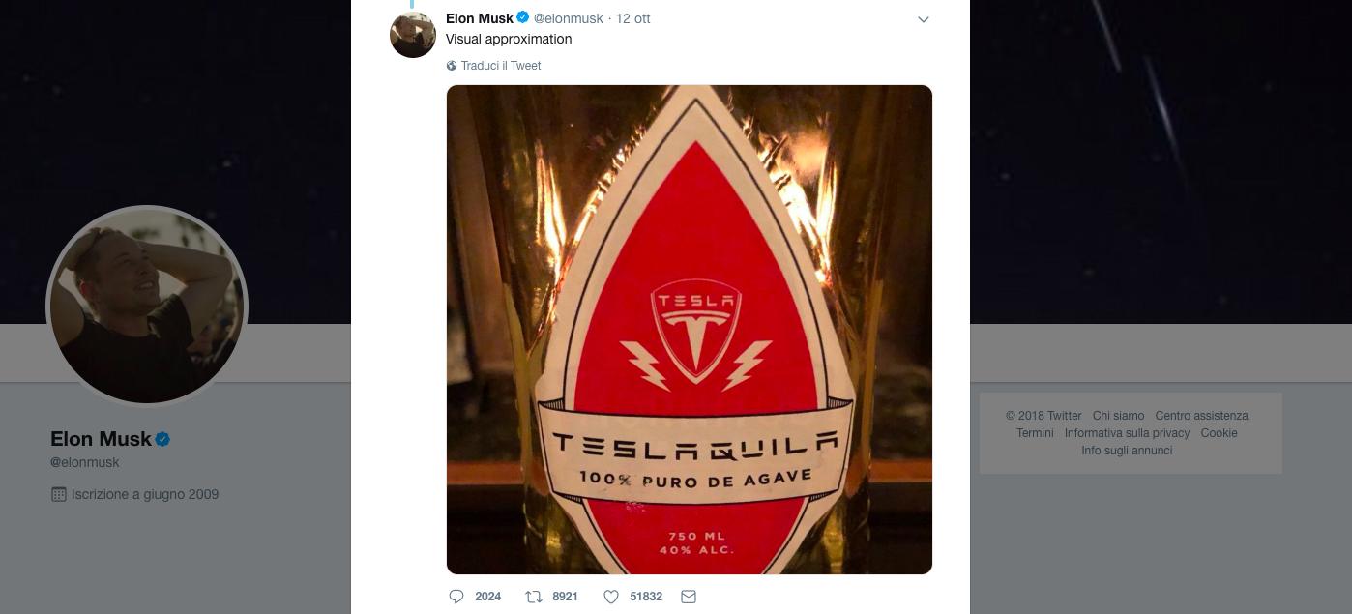1352x614 pixels.
Task: Open Informativa sulla privacy link
Action: [1127, 433]
